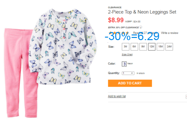The width and height of the screenshot is (187, 120).
Task: Click the partially visible icon at right edge
Action: point(186,97)
